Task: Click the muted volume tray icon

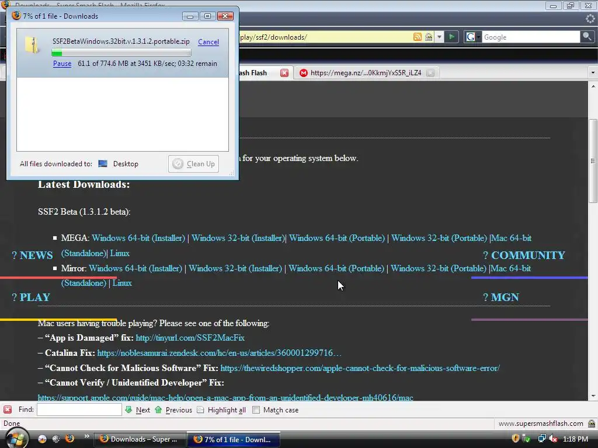Action: click(x=552, y=439)
